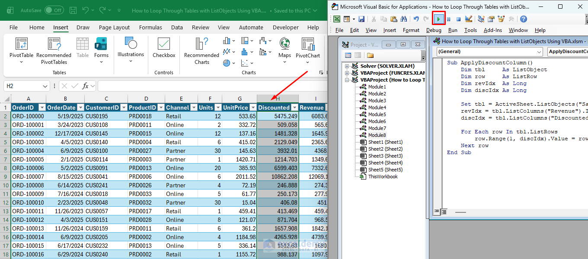
Task: Open Charts group dialog launcher
Action: point(321,73)
